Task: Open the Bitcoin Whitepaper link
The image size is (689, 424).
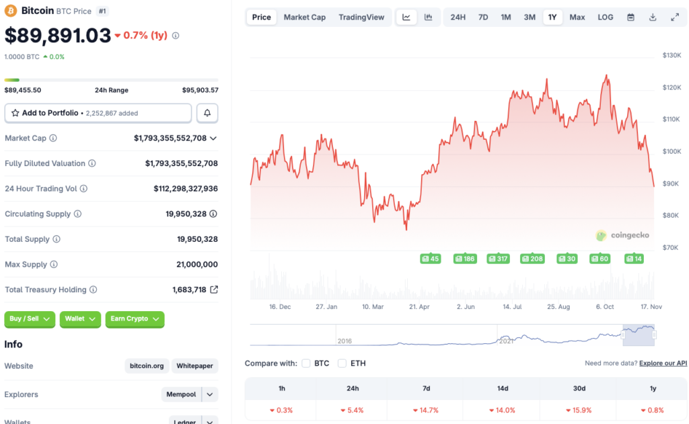Action: (x=194, y=366)
